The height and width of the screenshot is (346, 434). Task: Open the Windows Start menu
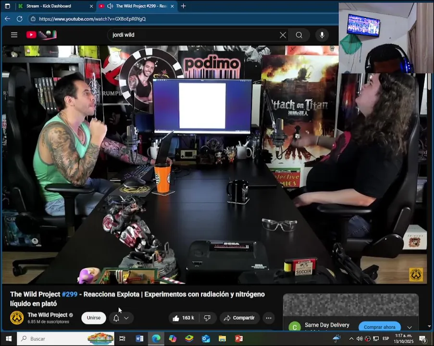point(9,338)
